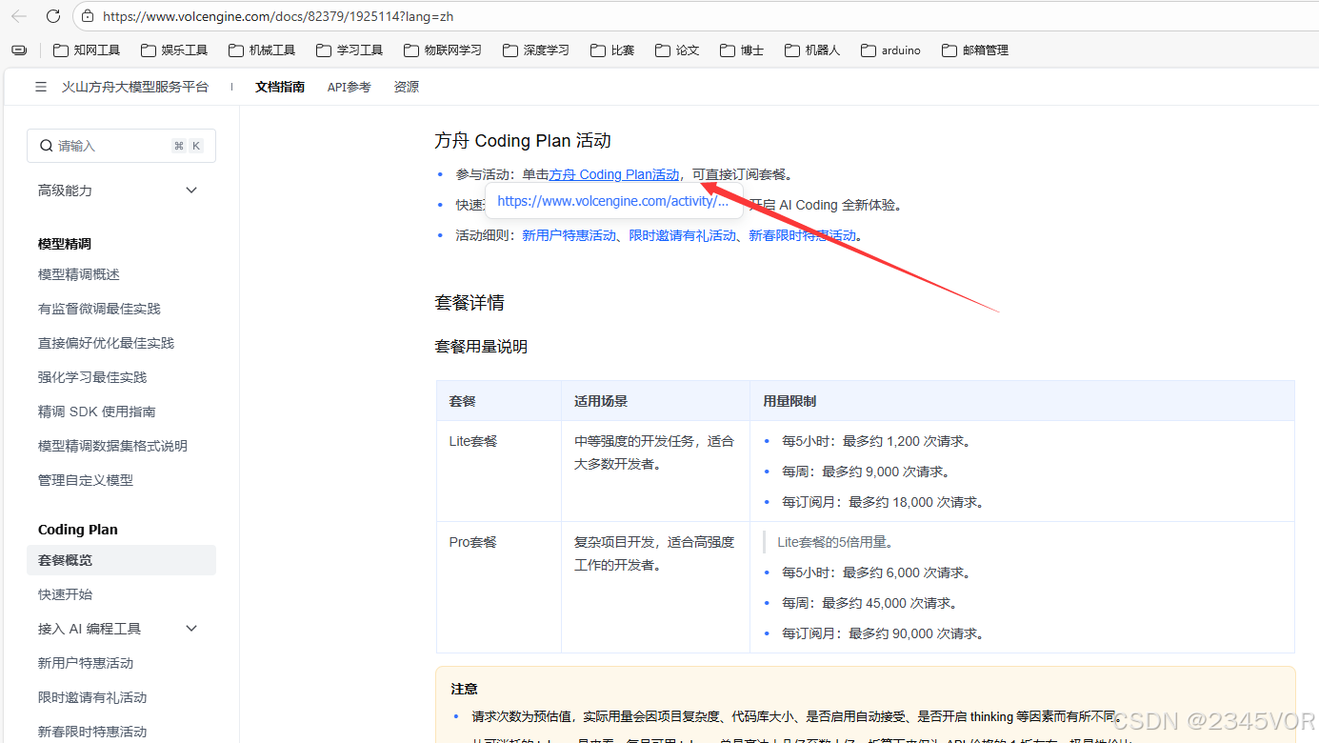Click the browser back arrow
Screen dimensions: 1319x743
click(17, 15)
